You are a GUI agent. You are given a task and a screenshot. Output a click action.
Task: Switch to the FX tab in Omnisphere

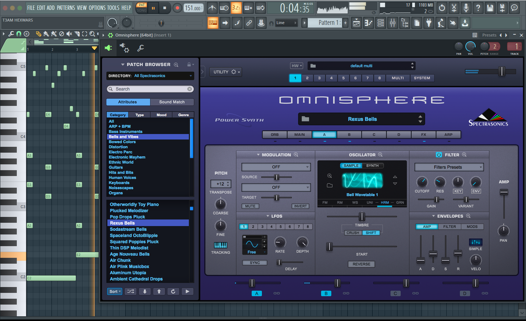pyautogui.click(x=423, y=134)
